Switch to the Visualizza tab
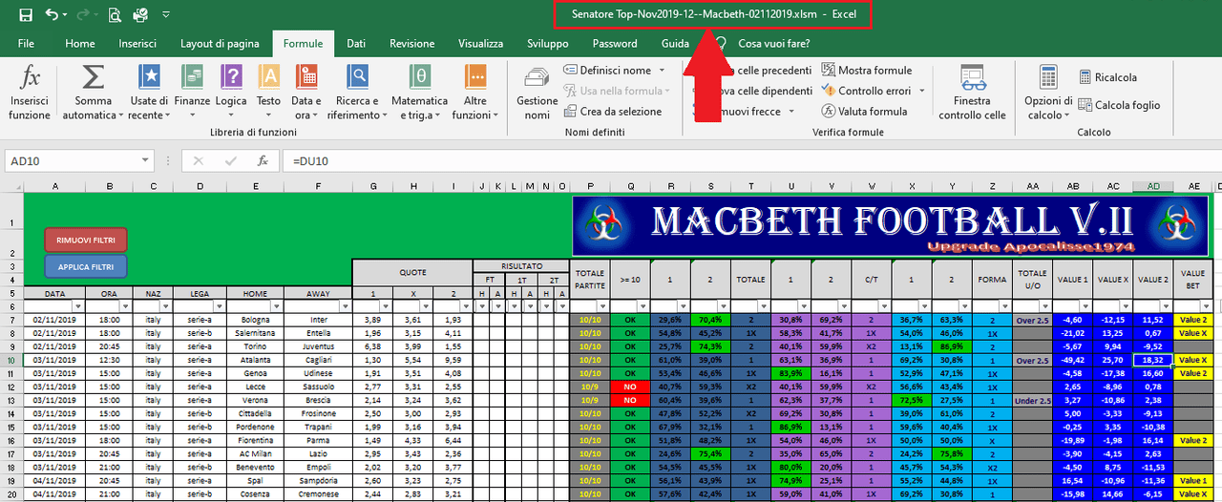The height and width of the screenshot is (502, 1222). pos(480,43)
